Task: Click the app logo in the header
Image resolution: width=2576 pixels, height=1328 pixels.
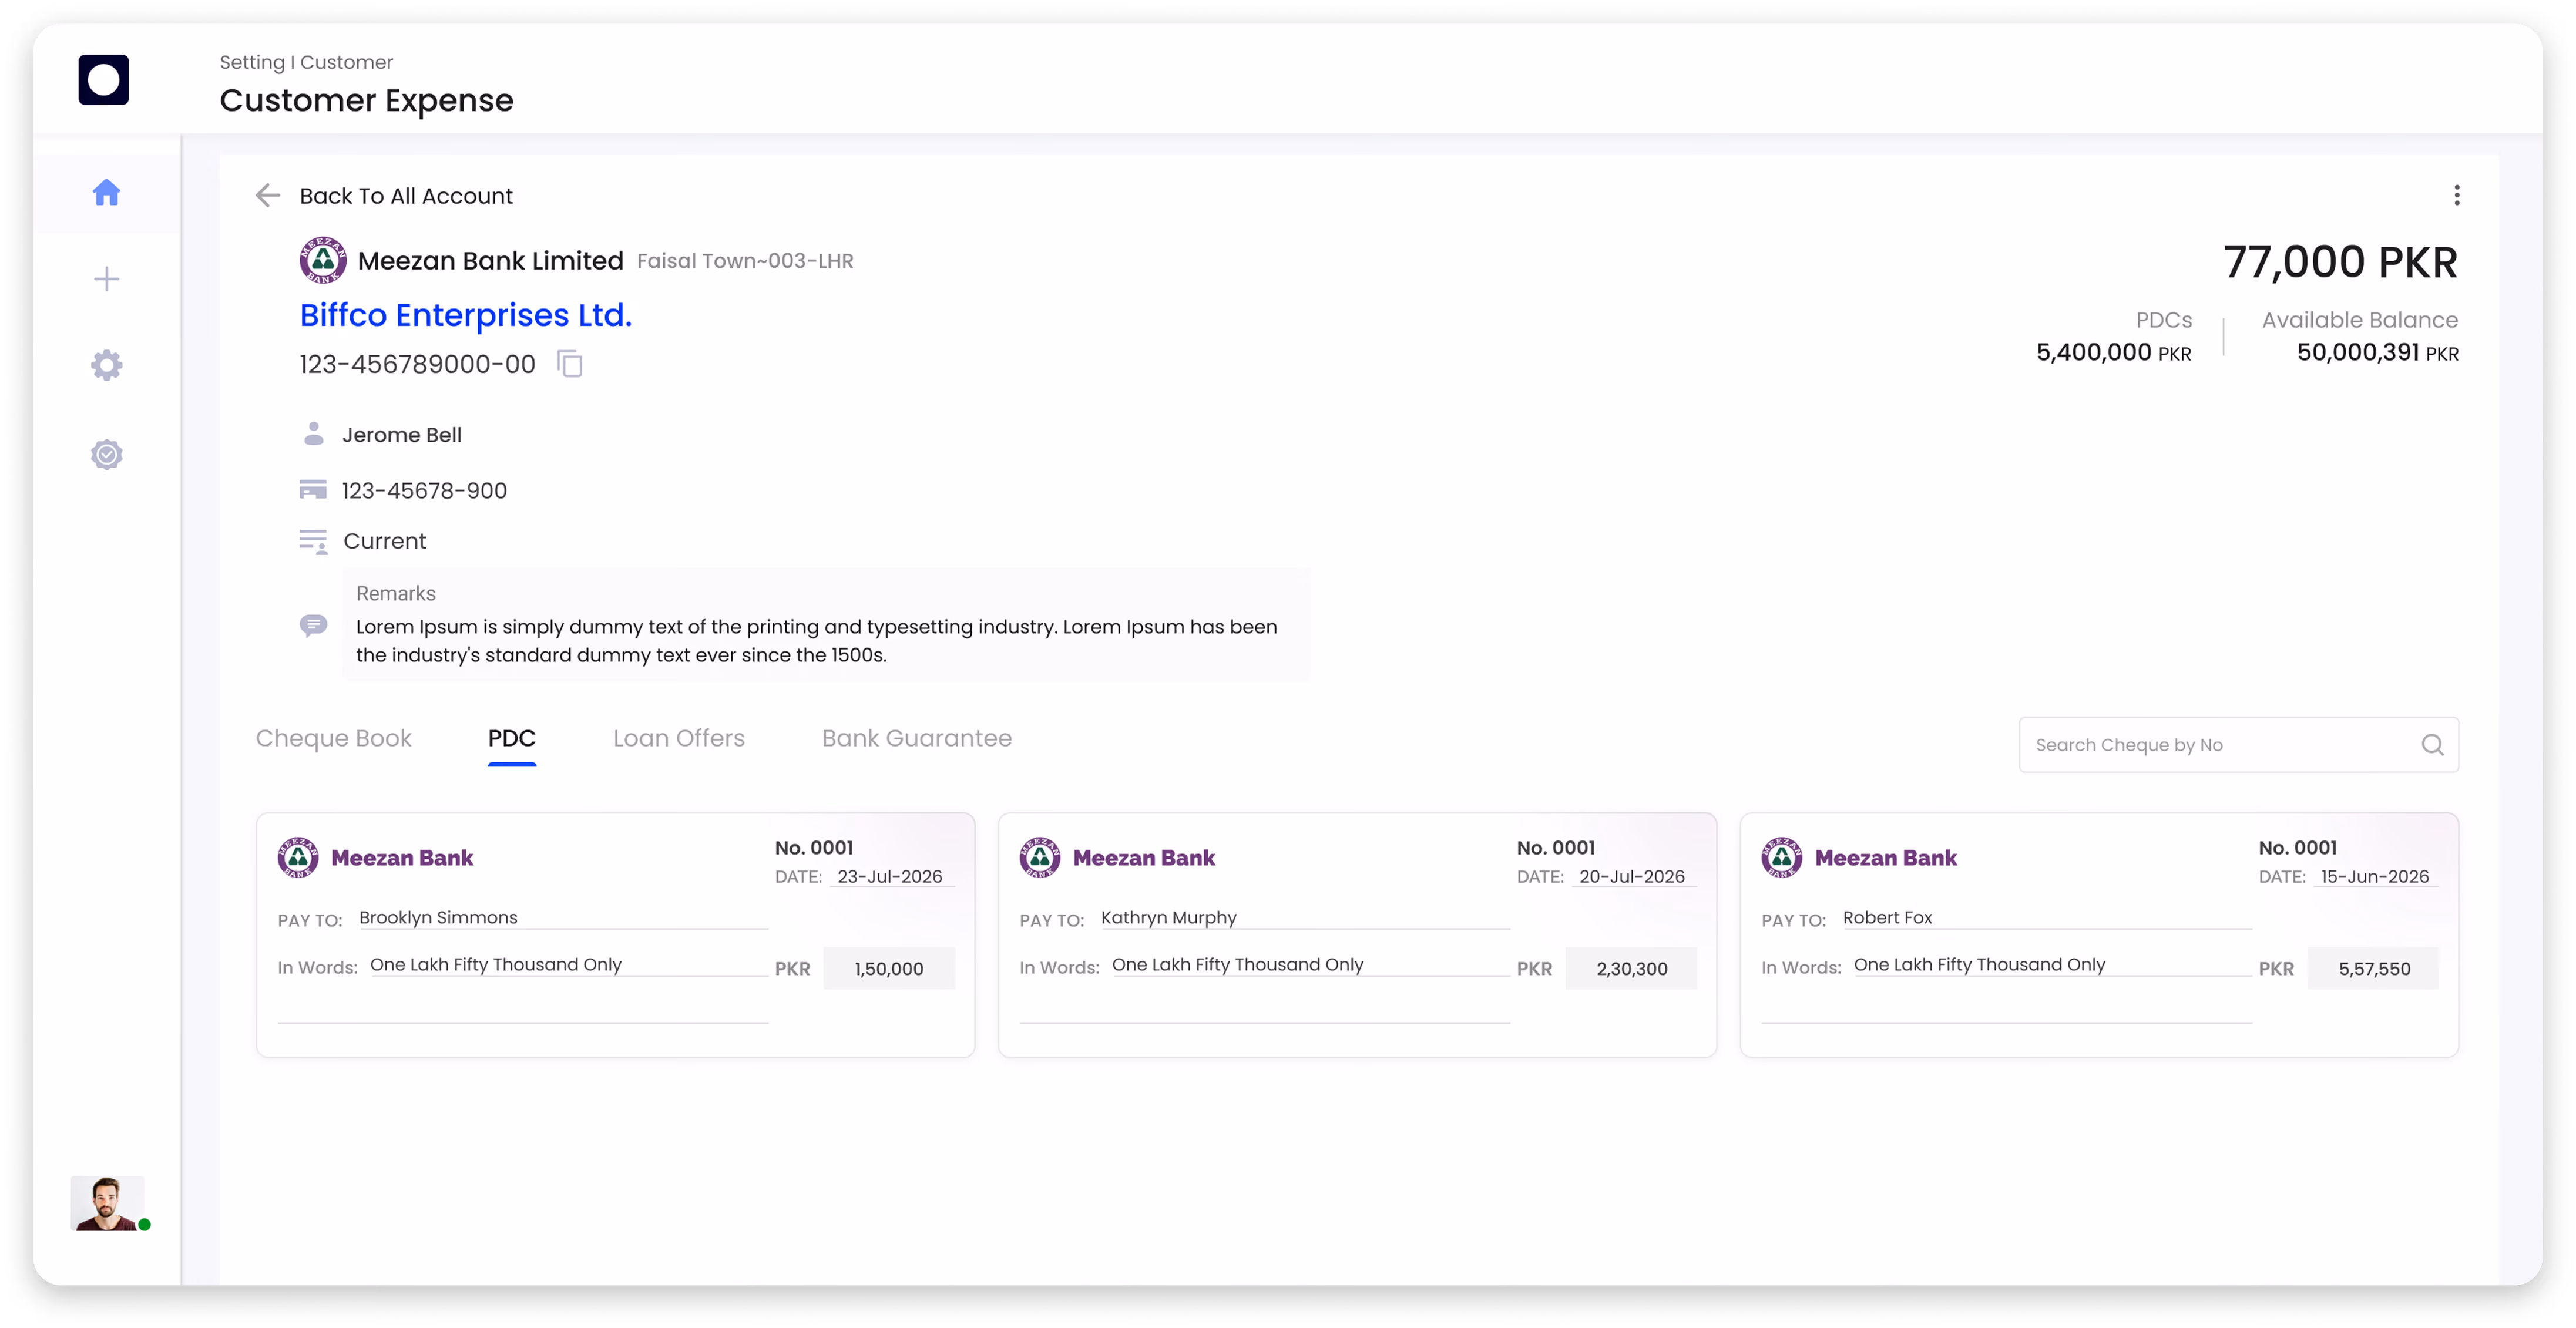Action: (x=103, y=80)
